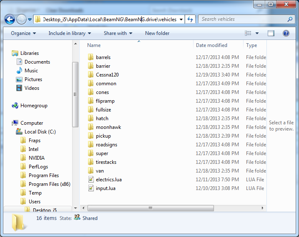Sort by Name column header
The width and height of the screenshot is (299, 237).
94,45
